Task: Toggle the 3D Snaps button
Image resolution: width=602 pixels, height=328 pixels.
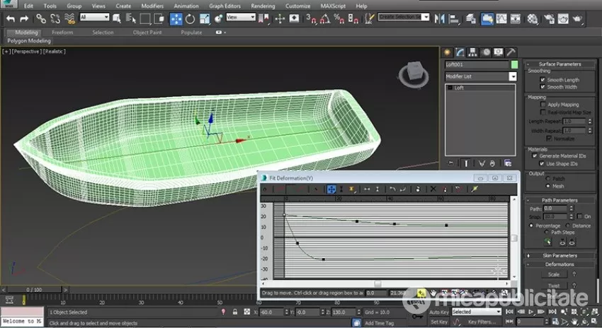Action: [310, 18]
